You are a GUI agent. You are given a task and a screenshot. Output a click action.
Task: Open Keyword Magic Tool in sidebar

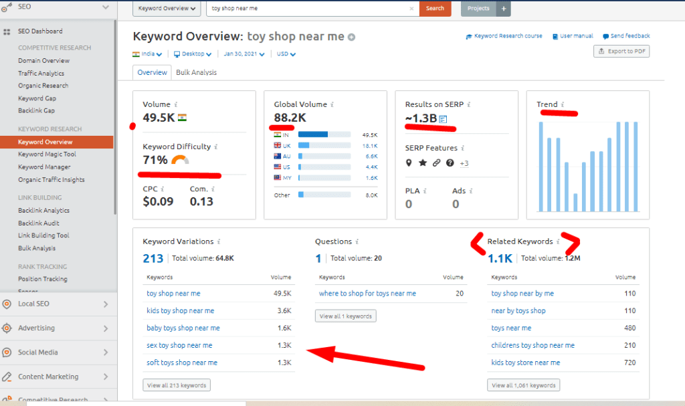click(x=47, y=155)
